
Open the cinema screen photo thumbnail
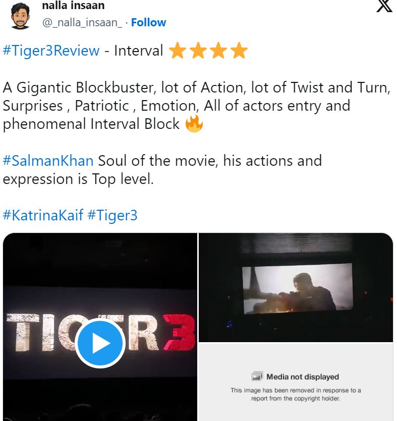(x=296, y=287)
